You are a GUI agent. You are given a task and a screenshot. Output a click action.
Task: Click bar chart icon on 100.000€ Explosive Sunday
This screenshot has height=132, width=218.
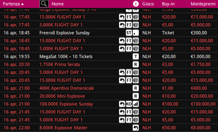pos(136,104)
